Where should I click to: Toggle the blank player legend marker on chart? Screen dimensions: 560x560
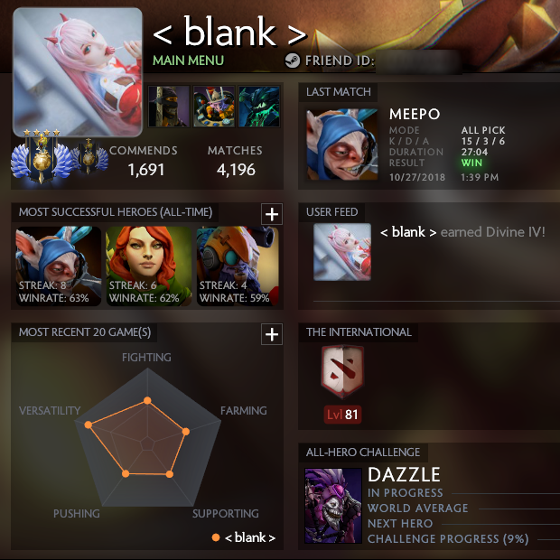click(216, 537)
